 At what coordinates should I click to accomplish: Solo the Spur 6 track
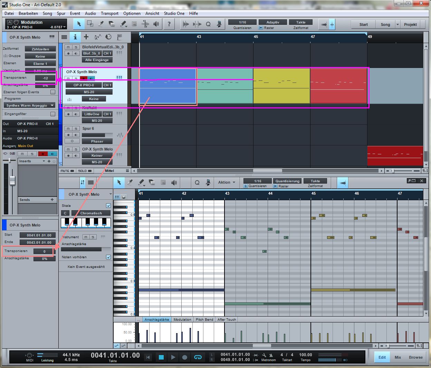[76, 129]
